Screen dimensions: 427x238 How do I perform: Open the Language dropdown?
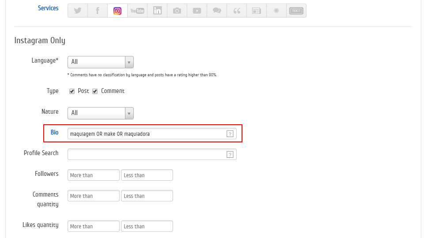[101, 62]
